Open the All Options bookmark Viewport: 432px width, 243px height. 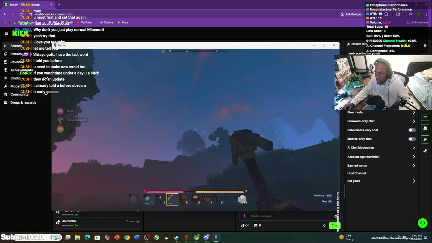(x=106, y=23)
